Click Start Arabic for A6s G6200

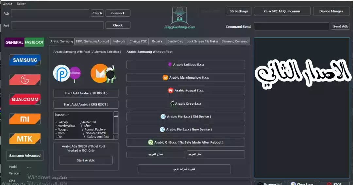[x=86, y=160]
